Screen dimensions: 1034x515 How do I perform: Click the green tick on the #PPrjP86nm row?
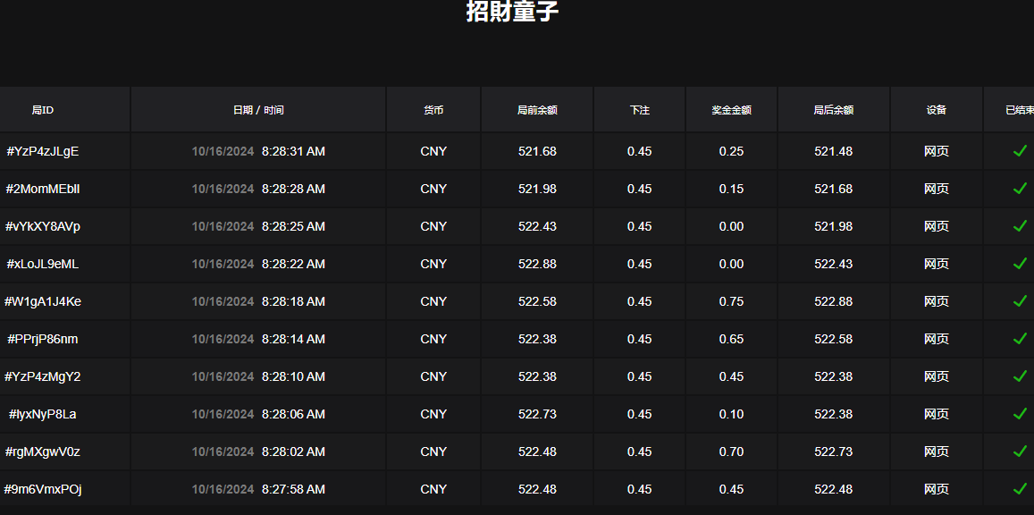(1019, 339)
